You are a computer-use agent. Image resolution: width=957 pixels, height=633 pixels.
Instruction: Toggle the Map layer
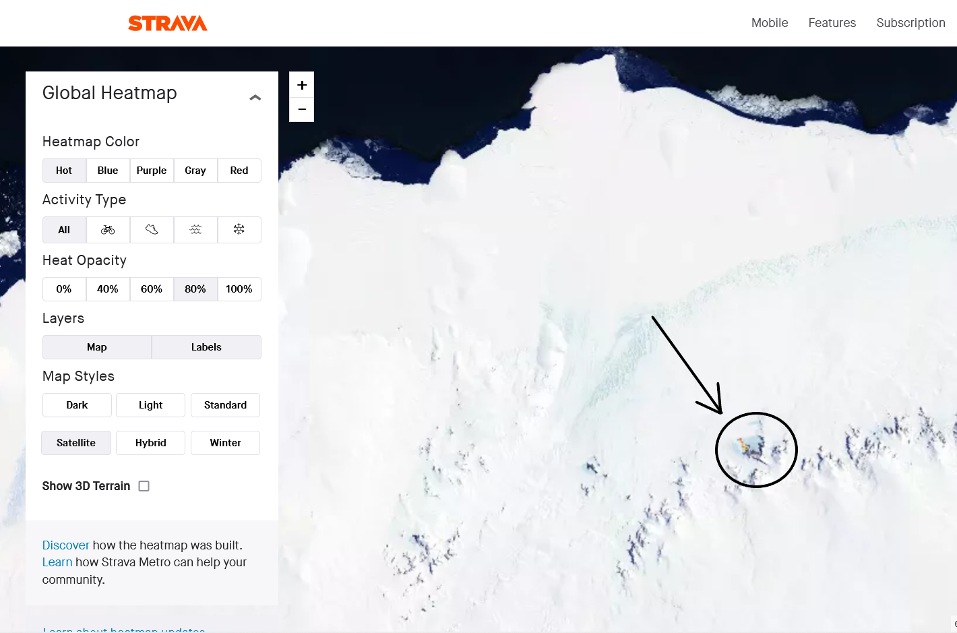click(x=97, y=347)
